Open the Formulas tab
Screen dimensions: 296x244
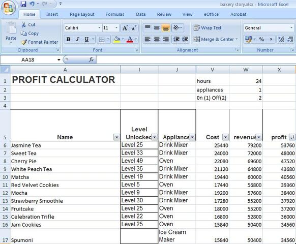tap(115, 14)
